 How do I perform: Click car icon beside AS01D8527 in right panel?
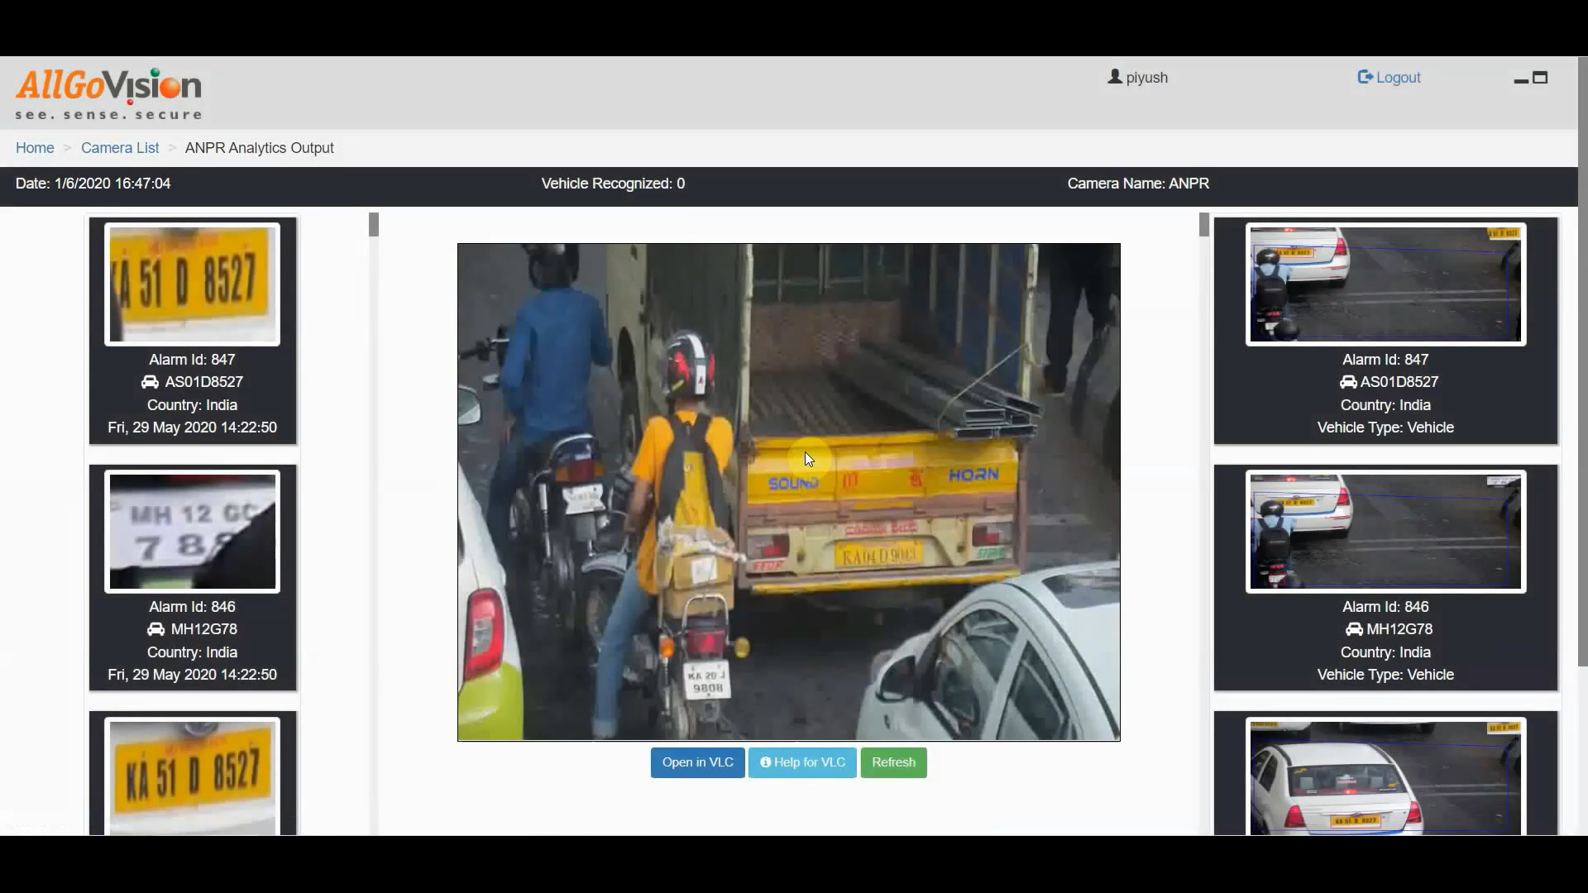coord(1348,382)
